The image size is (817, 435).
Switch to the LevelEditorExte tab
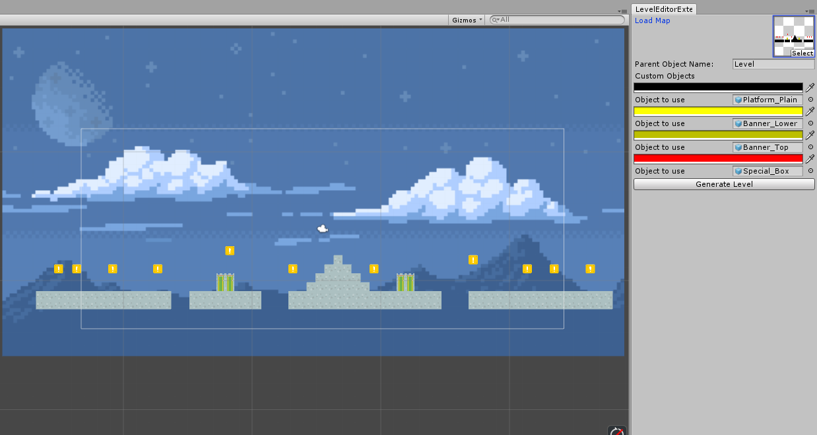click(x=663, y=9)
